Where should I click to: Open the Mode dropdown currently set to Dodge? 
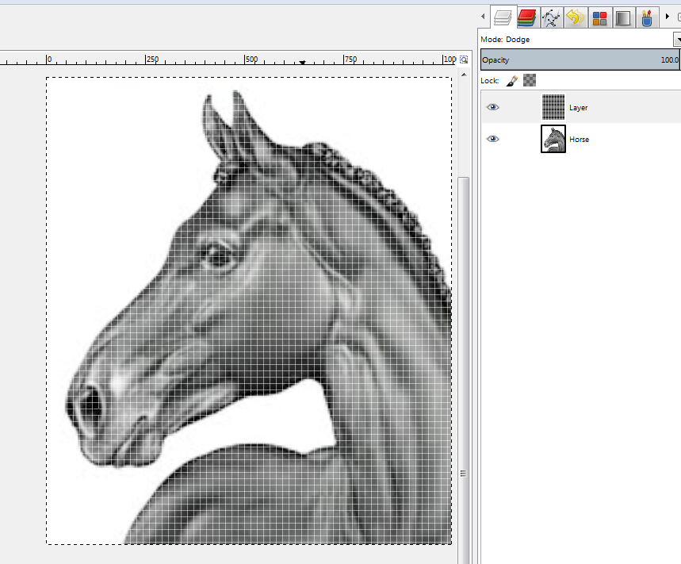click(676, 39)
